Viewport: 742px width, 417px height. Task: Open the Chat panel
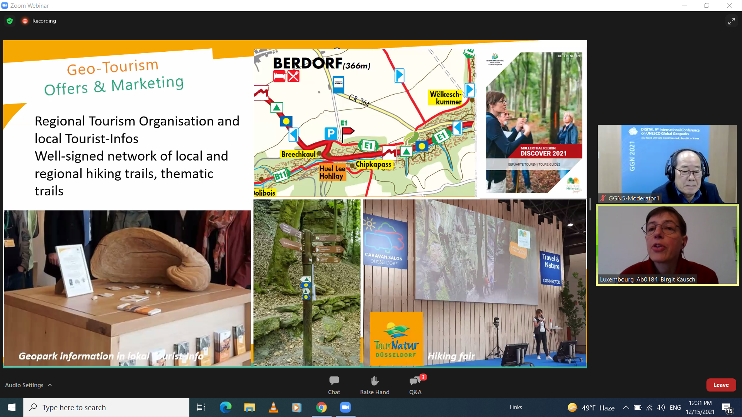click(x=334, y=385)
